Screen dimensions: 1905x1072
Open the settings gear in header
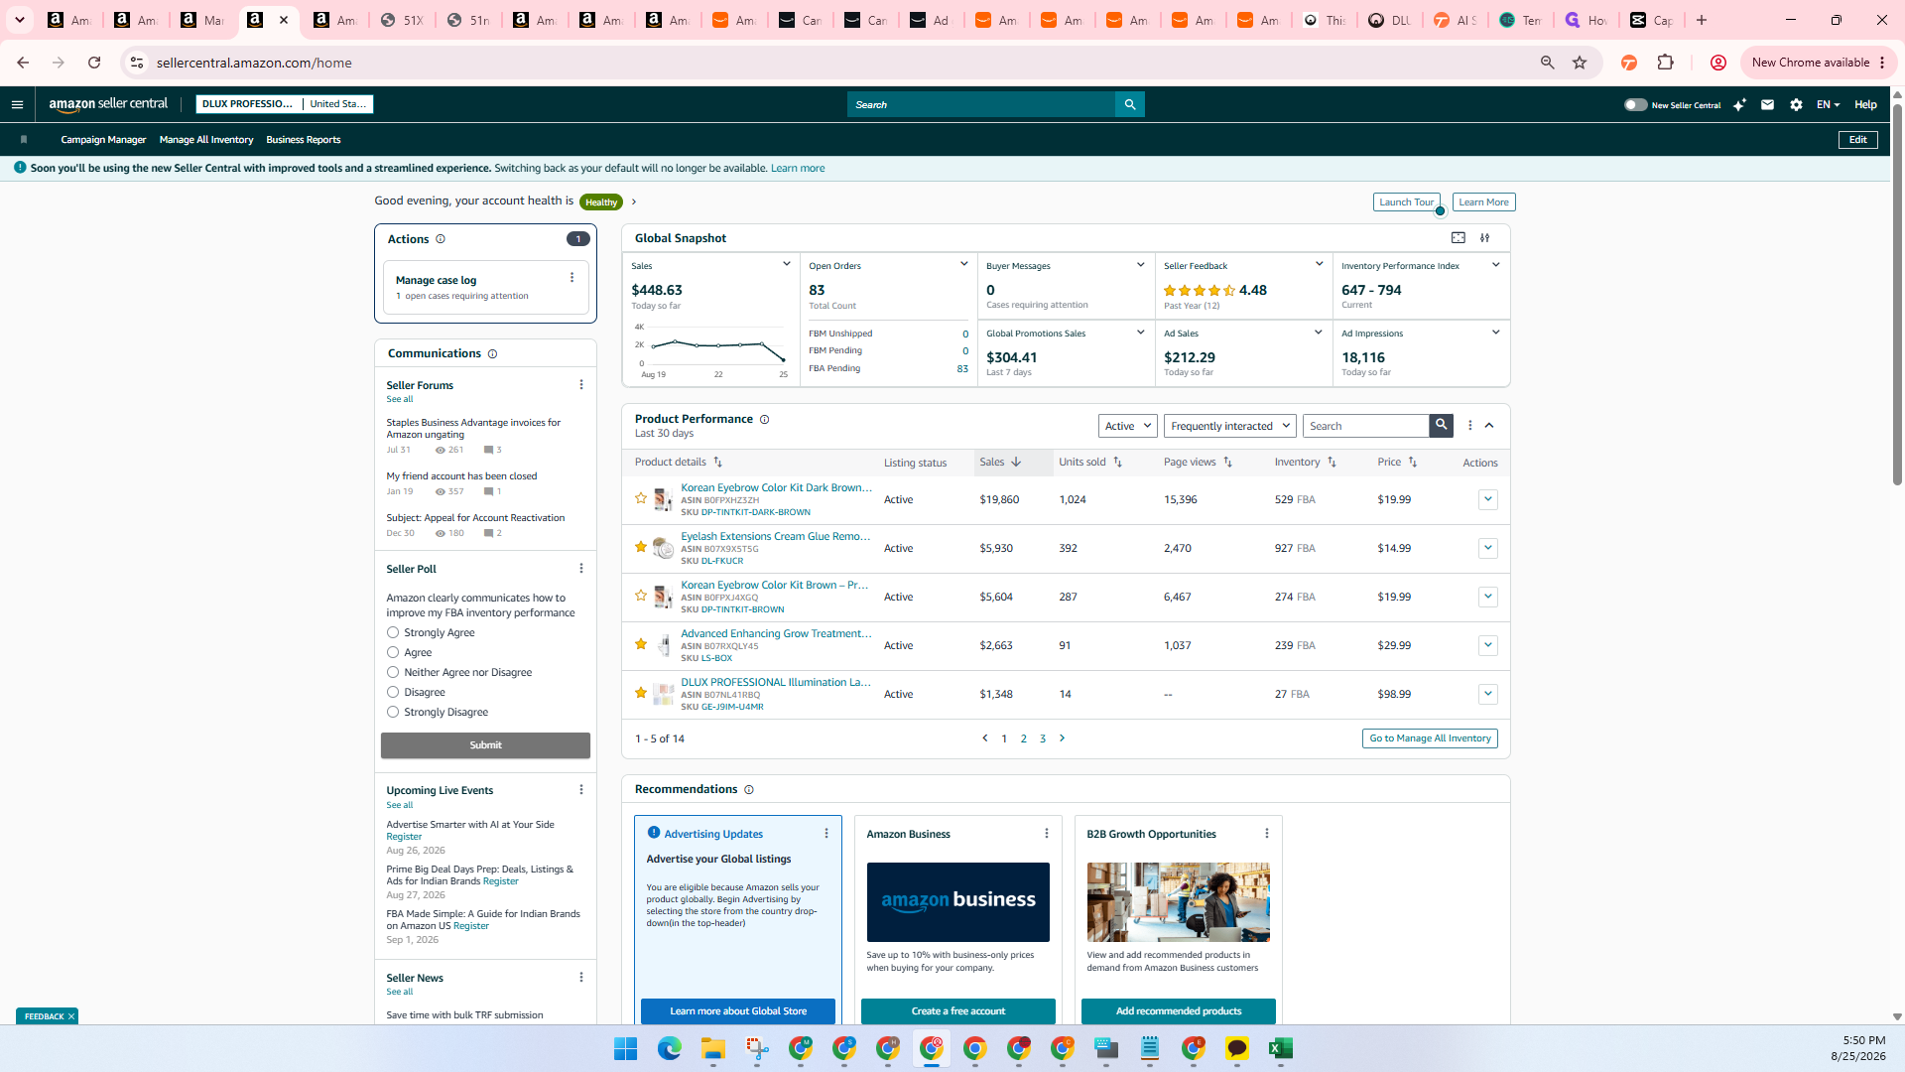pos(1796,104)
